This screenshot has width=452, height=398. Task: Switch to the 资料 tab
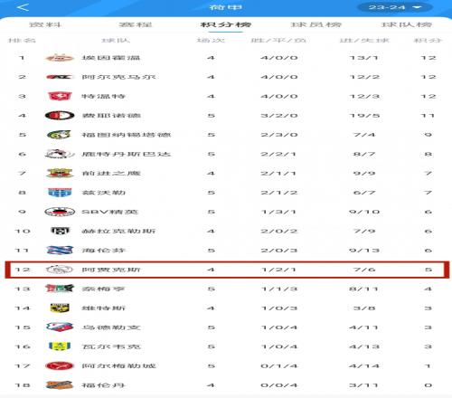pos(45,24)
